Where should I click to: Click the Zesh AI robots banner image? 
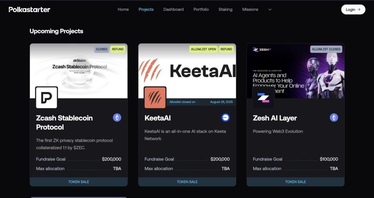[x=295, y=71]
